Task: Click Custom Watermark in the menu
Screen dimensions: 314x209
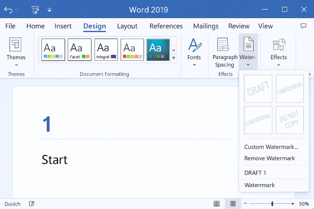Action: pyautogui.click(x=271, y=147)
